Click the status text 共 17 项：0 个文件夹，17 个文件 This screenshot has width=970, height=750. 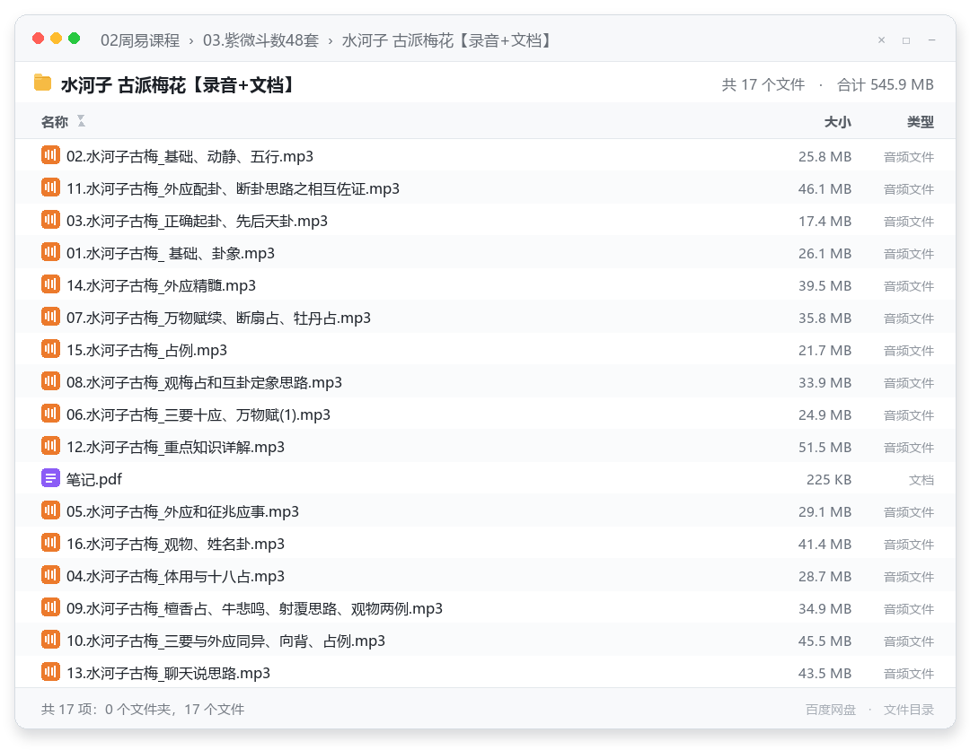coord(143,710)
